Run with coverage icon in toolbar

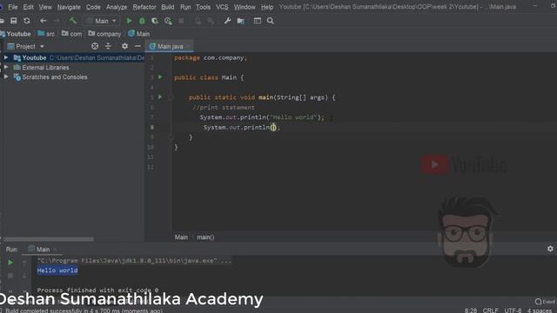(155, 21)
